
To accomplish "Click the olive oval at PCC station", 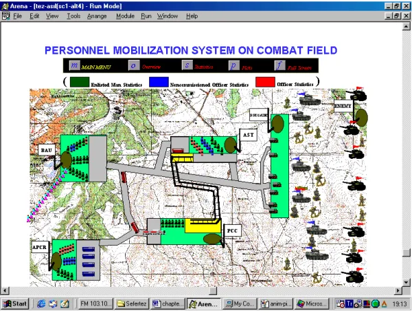I will (x=212, y=239).
